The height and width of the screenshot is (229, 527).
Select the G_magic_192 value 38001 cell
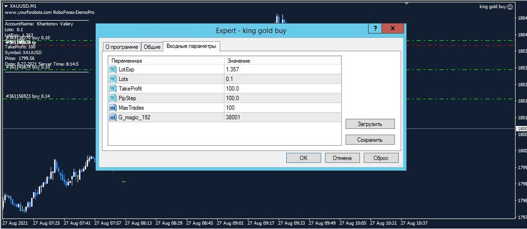[x=283, y=117]
